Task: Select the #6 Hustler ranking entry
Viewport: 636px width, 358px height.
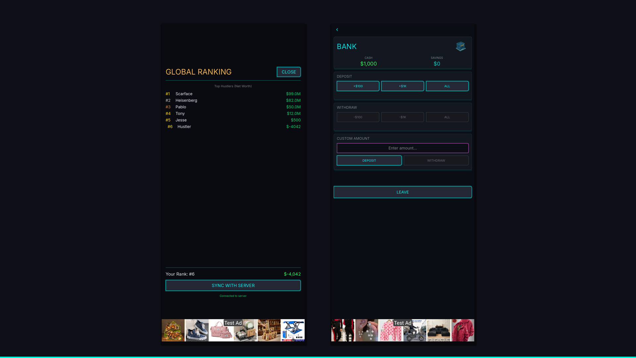Action: [233, 127]
